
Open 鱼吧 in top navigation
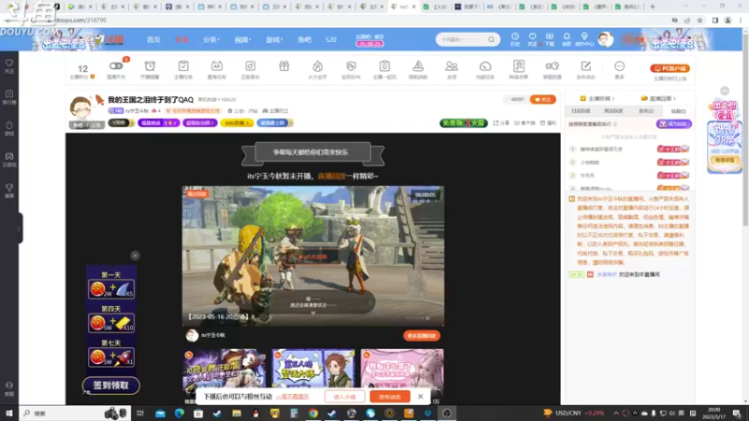pyautogui.click(x=304, y=39)
